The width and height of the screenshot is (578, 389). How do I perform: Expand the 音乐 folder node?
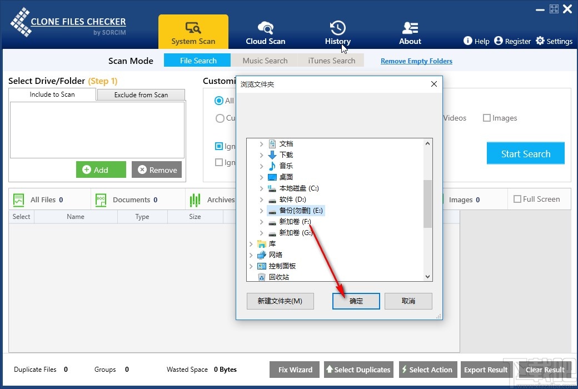tap(261, 166)
